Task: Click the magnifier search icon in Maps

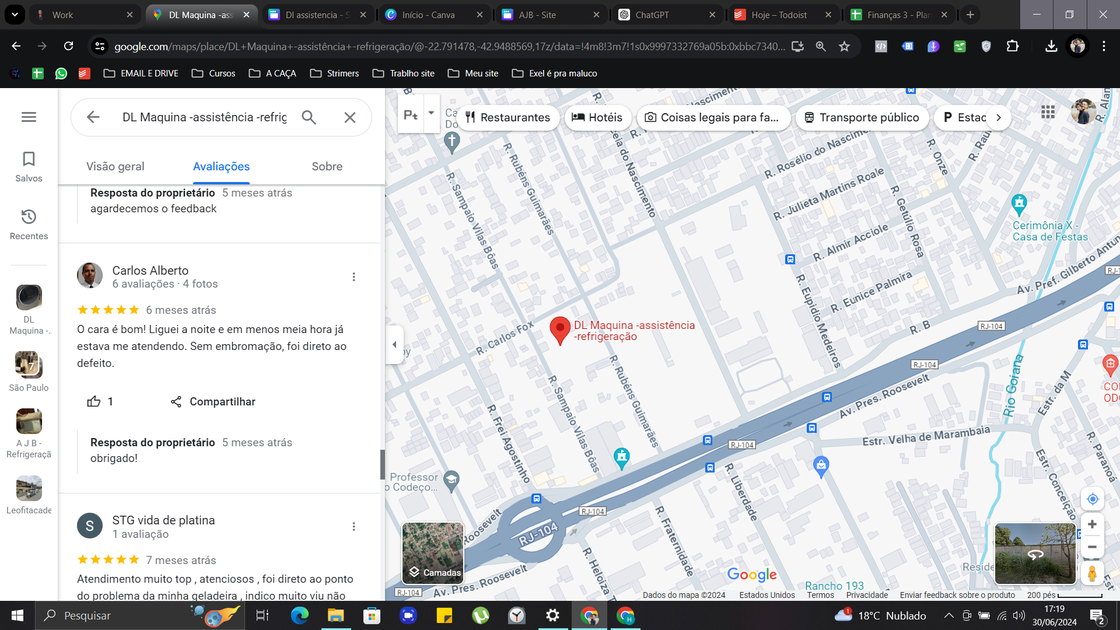Action: click(309, 117)
